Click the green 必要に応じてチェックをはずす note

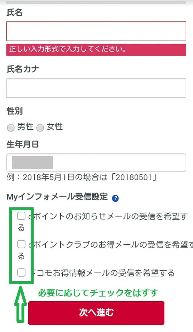click(x=98, y=293)
